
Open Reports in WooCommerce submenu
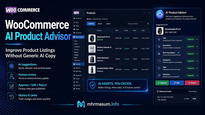(x=76, y=52)
